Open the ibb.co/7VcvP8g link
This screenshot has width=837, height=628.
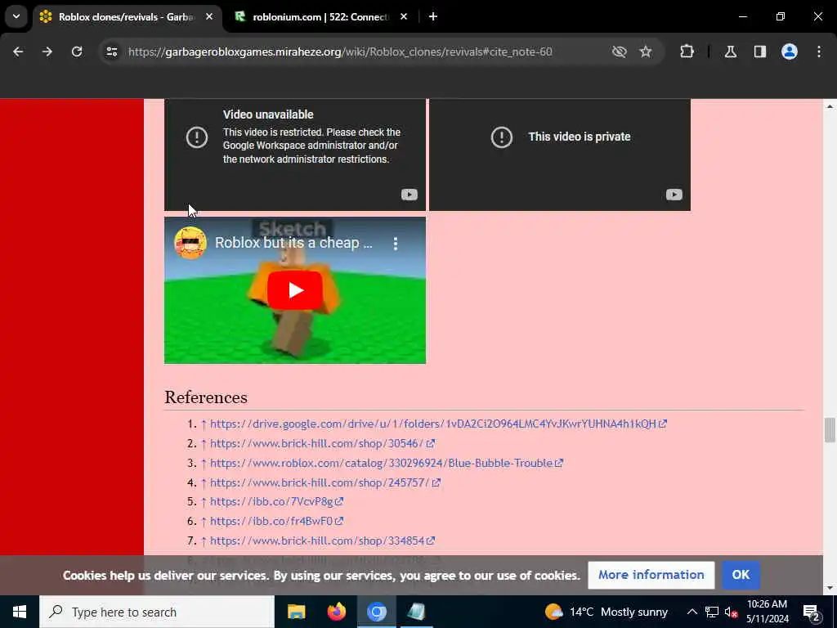[x=276, y=501]
